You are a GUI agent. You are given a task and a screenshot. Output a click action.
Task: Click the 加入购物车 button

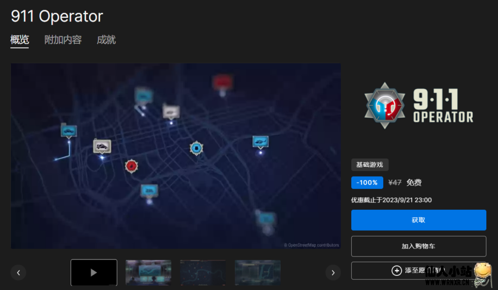419,246
